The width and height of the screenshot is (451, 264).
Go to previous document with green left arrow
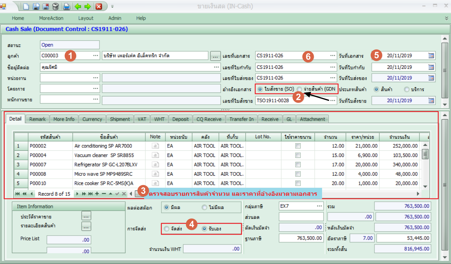point(78,6)
